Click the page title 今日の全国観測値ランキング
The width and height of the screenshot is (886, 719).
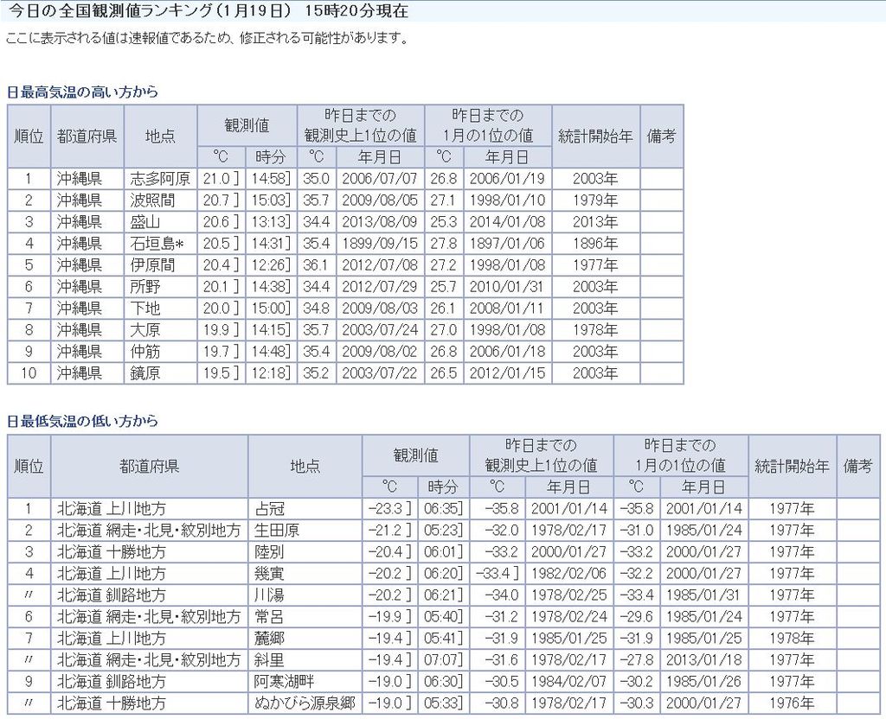click(141, 11)
